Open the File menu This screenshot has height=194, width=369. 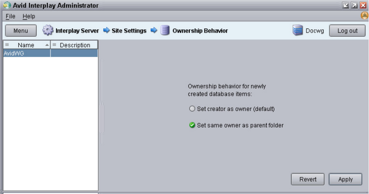(11, 17)
